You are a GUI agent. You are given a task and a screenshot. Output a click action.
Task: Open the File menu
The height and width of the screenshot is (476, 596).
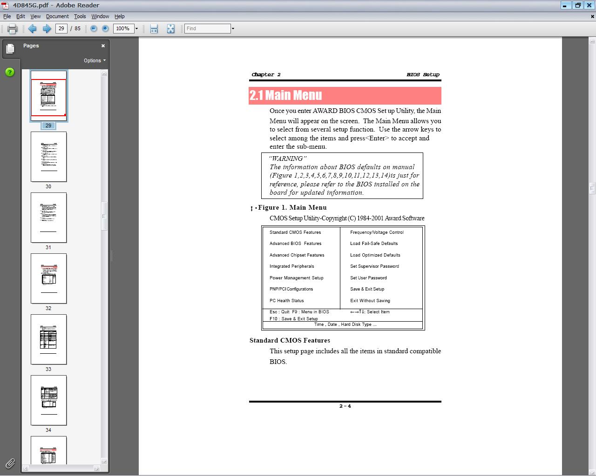[7, 16]
